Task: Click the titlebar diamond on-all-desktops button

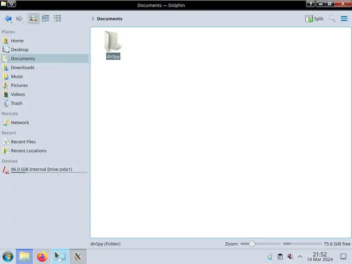Action: 12,3
